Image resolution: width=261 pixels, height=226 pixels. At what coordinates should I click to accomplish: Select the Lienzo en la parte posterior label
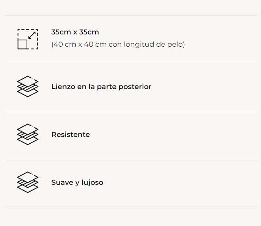pos(101,87)
